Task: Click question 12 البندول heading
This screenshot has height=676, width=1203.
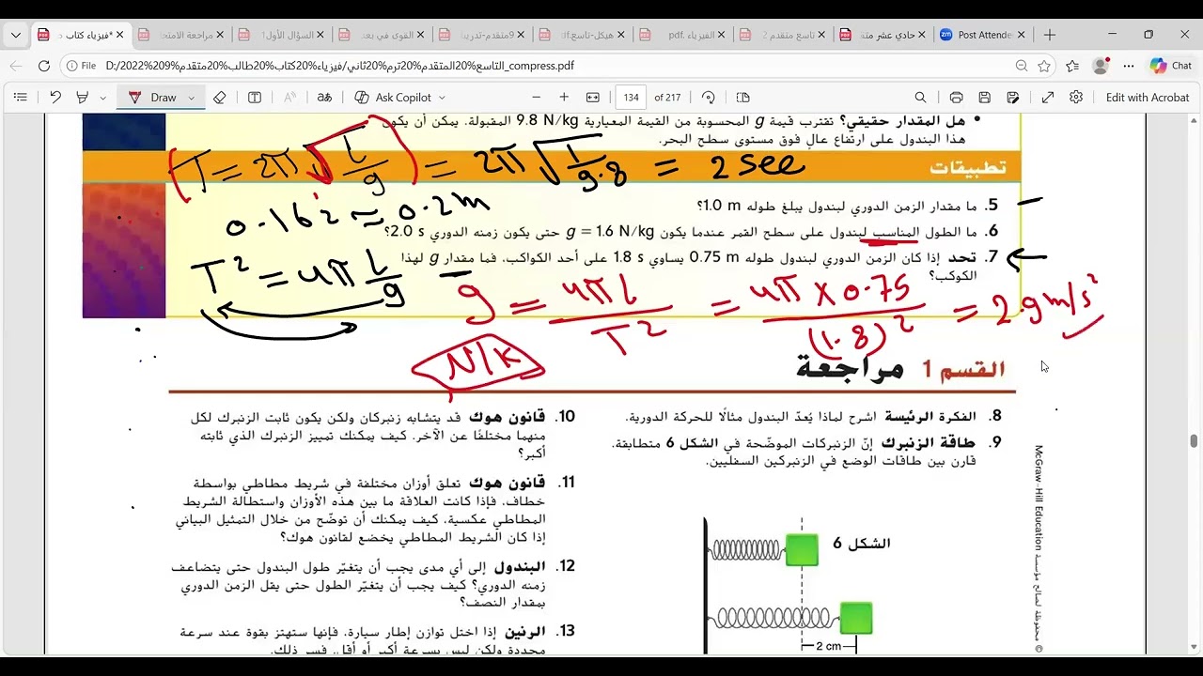Action: [520, 566]
